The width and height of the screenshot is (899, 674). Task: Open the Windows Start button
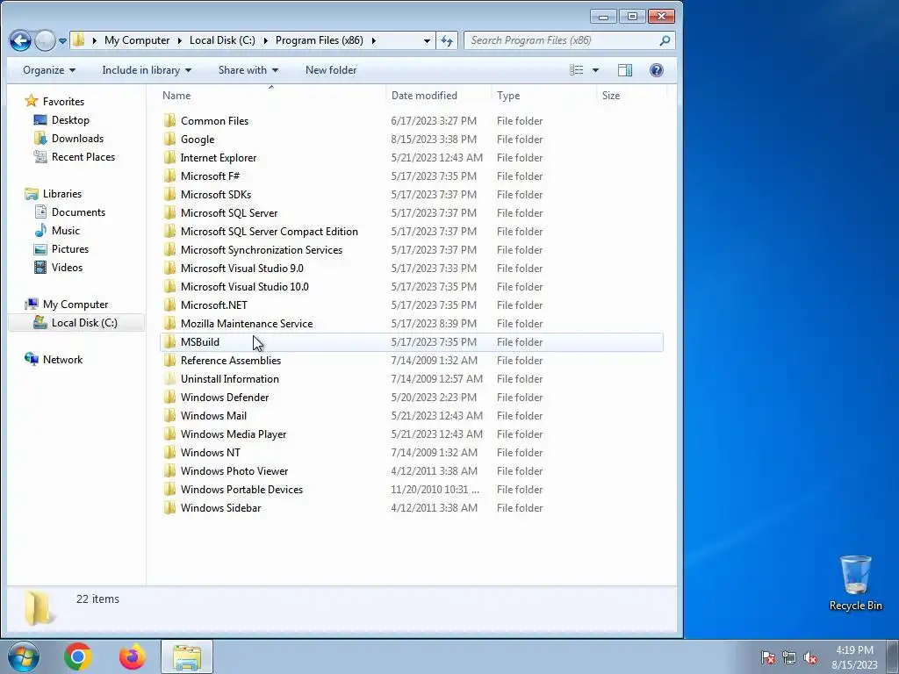(x=24, y=656)
